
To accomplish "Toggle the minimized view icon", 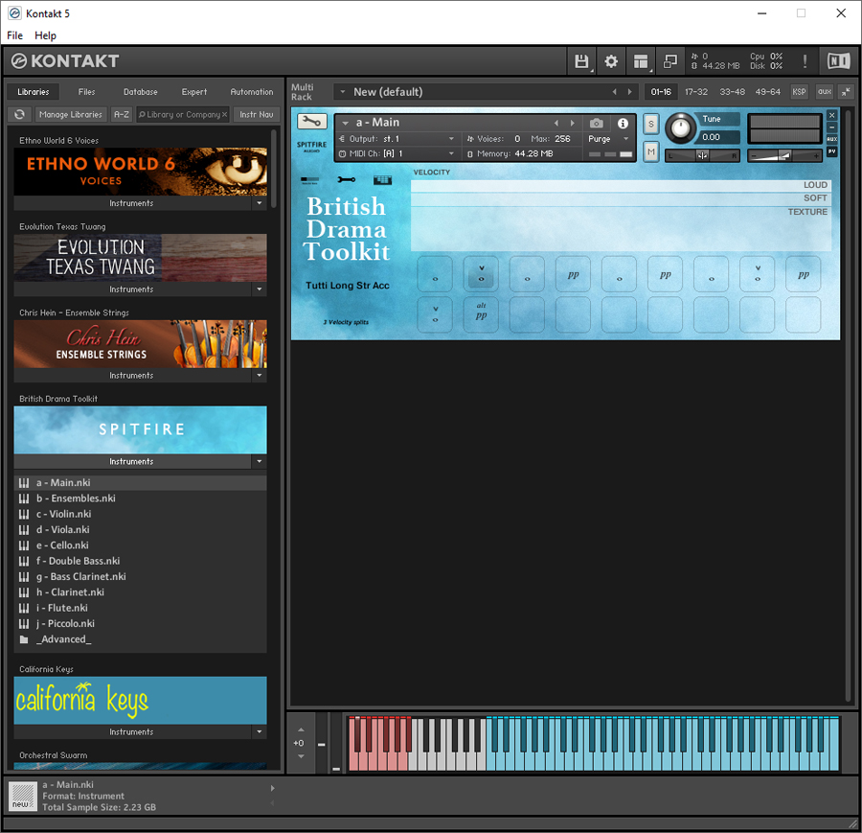I will coord(670,61).
